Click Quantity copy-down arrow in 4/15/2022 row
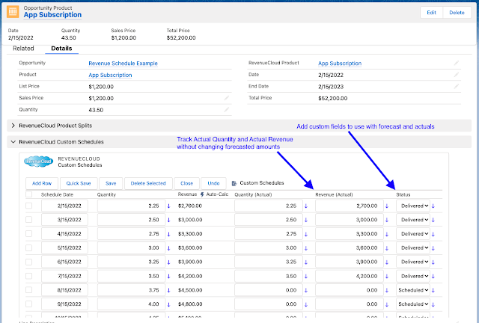479x323 pixels. tap(168, 234)
